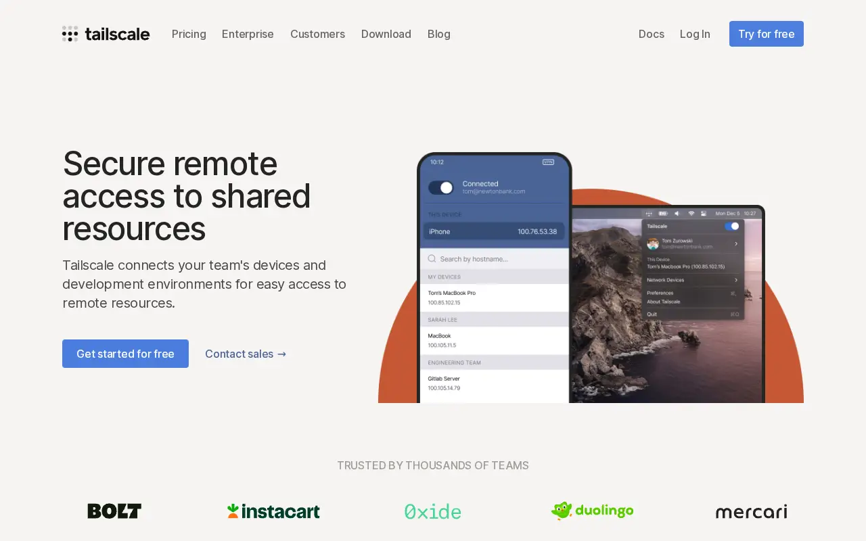Click the Log In link
The width and height of the screenshot is (866, 541).
coord(695,34)
